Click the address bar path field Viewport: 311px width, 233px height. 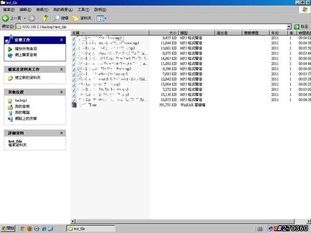tap(151, 27)
